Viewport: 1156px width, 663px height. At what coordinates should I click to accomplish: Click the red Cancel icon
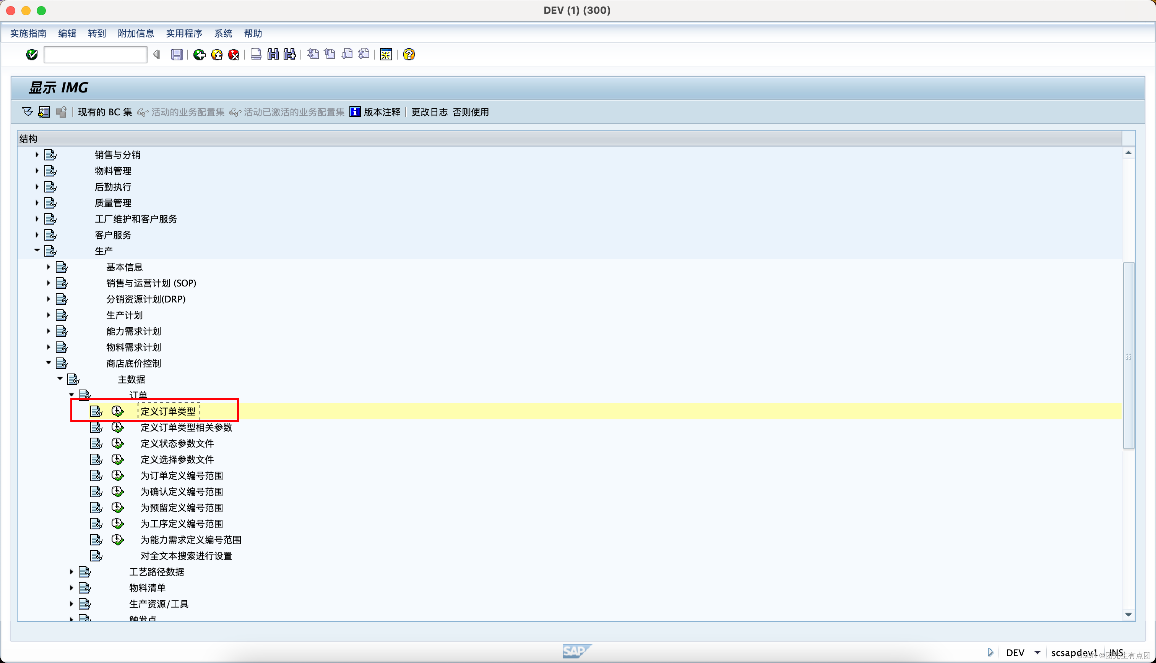tap(234, 55)
